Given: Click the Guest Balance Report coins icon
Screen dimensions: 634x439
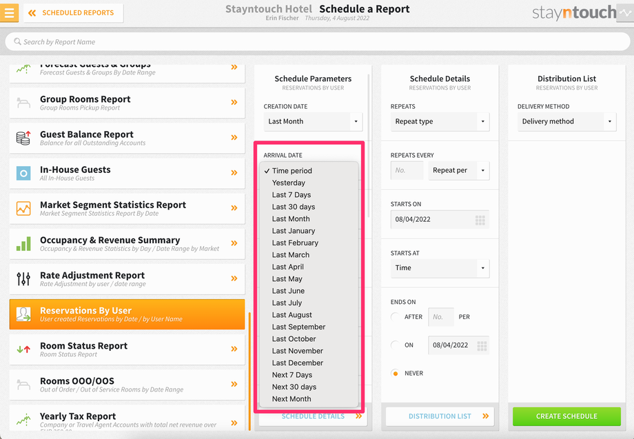Looking at the screenshot, I should (23, 138).
